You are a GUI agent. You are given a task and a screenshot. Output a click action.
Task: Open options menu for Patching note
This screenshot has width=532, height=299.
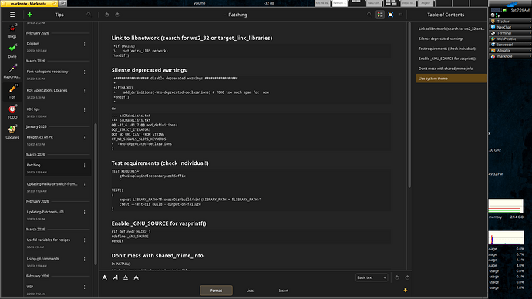coord(85,166)
